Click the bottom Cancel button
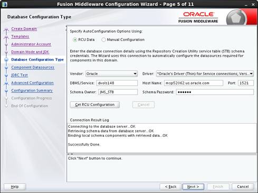This screenshot has height=193, width=258. 243,187
